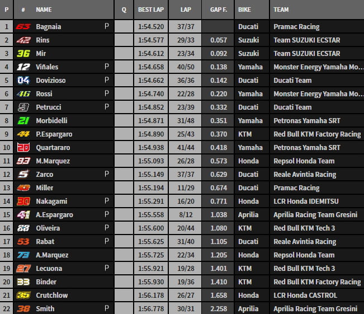Viewport: 364px width, 314px height.
Task: Select Quartararo's number 20 badge
Action: point(23,148)
